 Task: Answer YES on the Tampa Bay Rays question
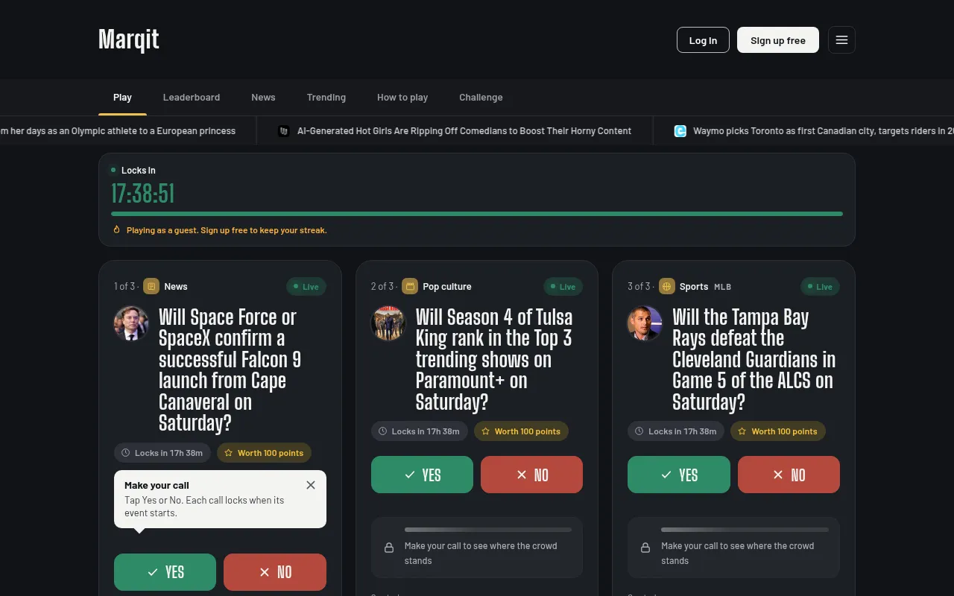point(679,475)
